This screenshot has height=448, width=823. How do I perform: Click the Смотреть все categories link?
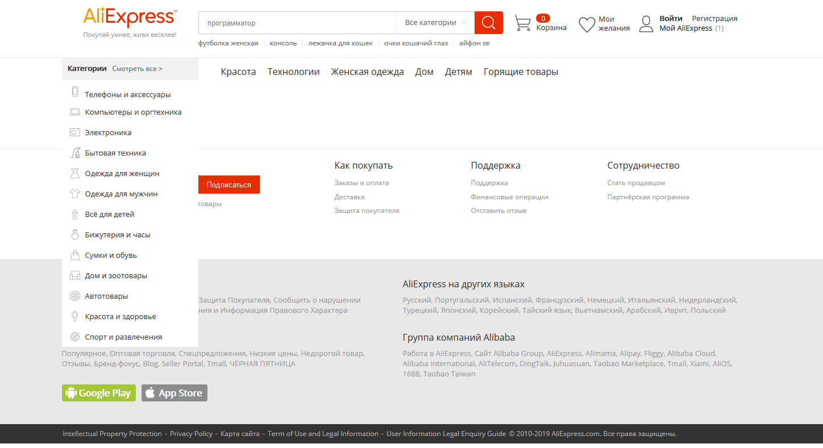pos(137,69)
